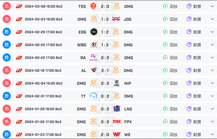Click the JDG team logo
This screenshot has width=217, height=139.
click(x=116, y=19)
